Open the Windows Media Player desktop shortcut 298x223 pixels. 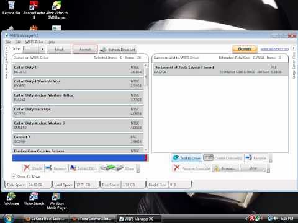tap(56, 201)
